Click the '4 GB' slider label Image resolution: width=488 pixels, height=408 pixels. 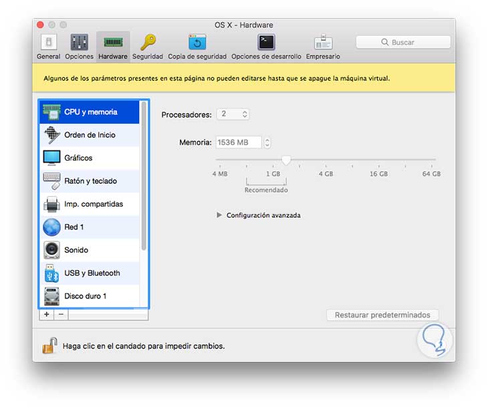(x=326, y=174)
